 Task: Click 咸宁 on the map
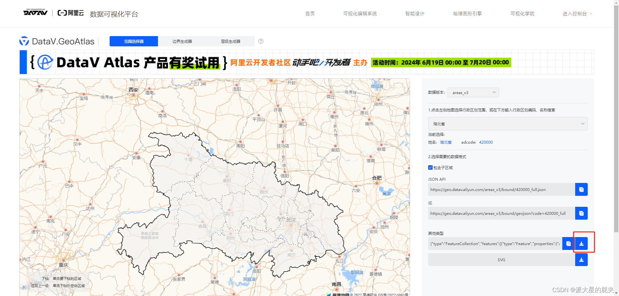291,255
